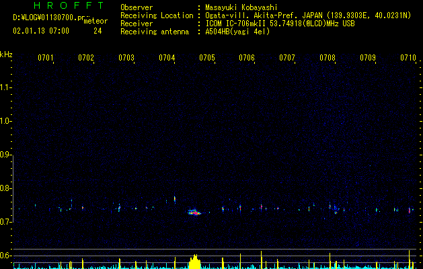Click the 0703 time marker
423x269 pixels.
coord(126,58)
